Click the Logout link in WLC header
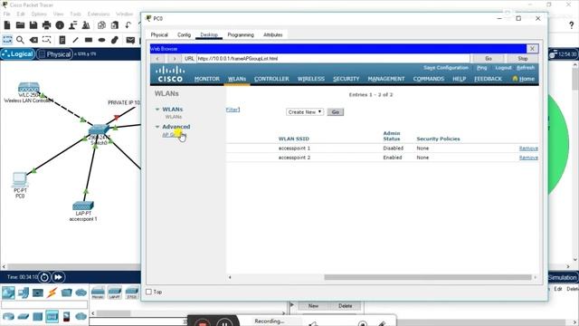The width and height of the screenshot is (579, 326). [x=503, y=68]
